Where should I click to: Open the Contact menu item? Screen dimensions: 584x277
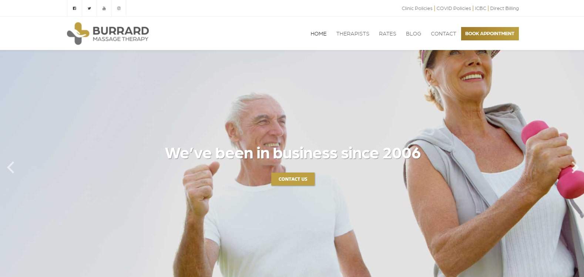[443, 34]
